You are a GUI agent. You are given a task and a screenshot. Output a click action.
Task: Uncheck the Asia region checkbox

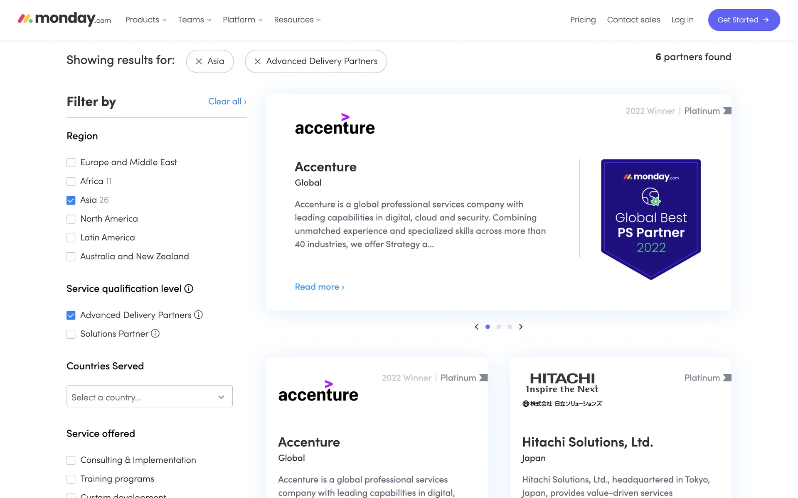71,200
